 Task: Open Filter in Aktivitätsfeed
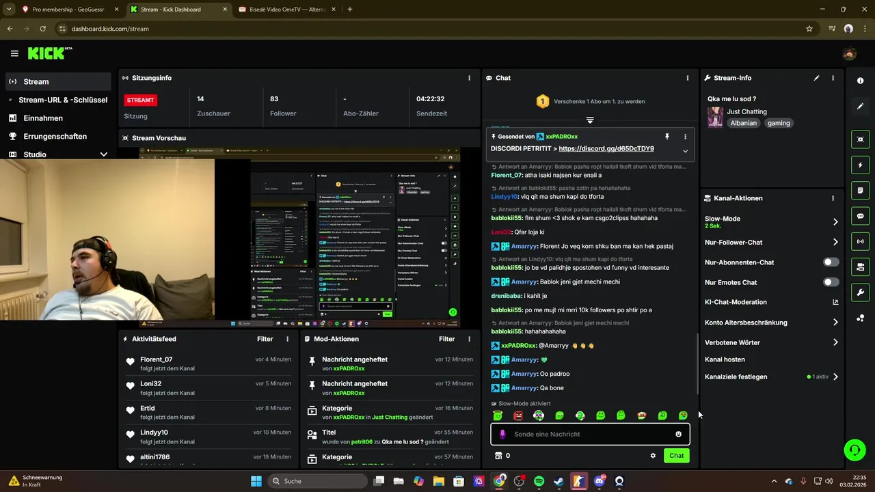pos(265,339)
